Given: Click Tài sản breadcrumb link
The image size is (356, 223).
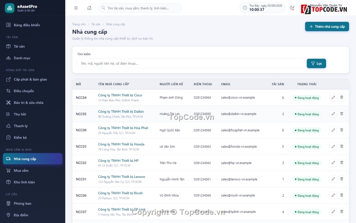Looking at the screenshot, I should pos(96,24).
